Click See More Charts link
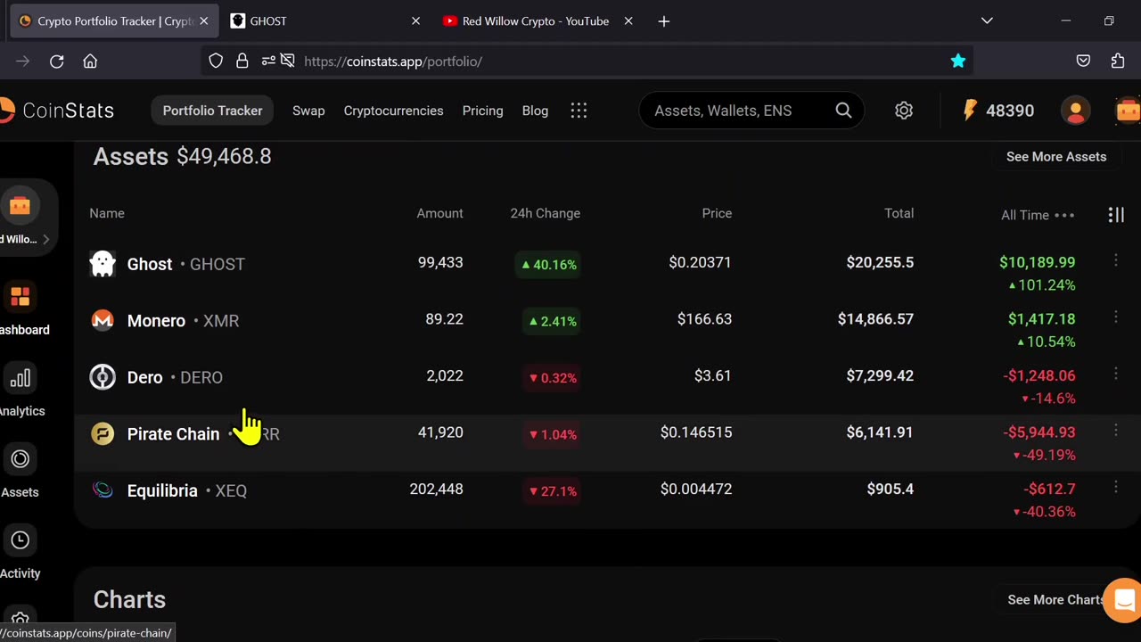 pos(1055,599)
